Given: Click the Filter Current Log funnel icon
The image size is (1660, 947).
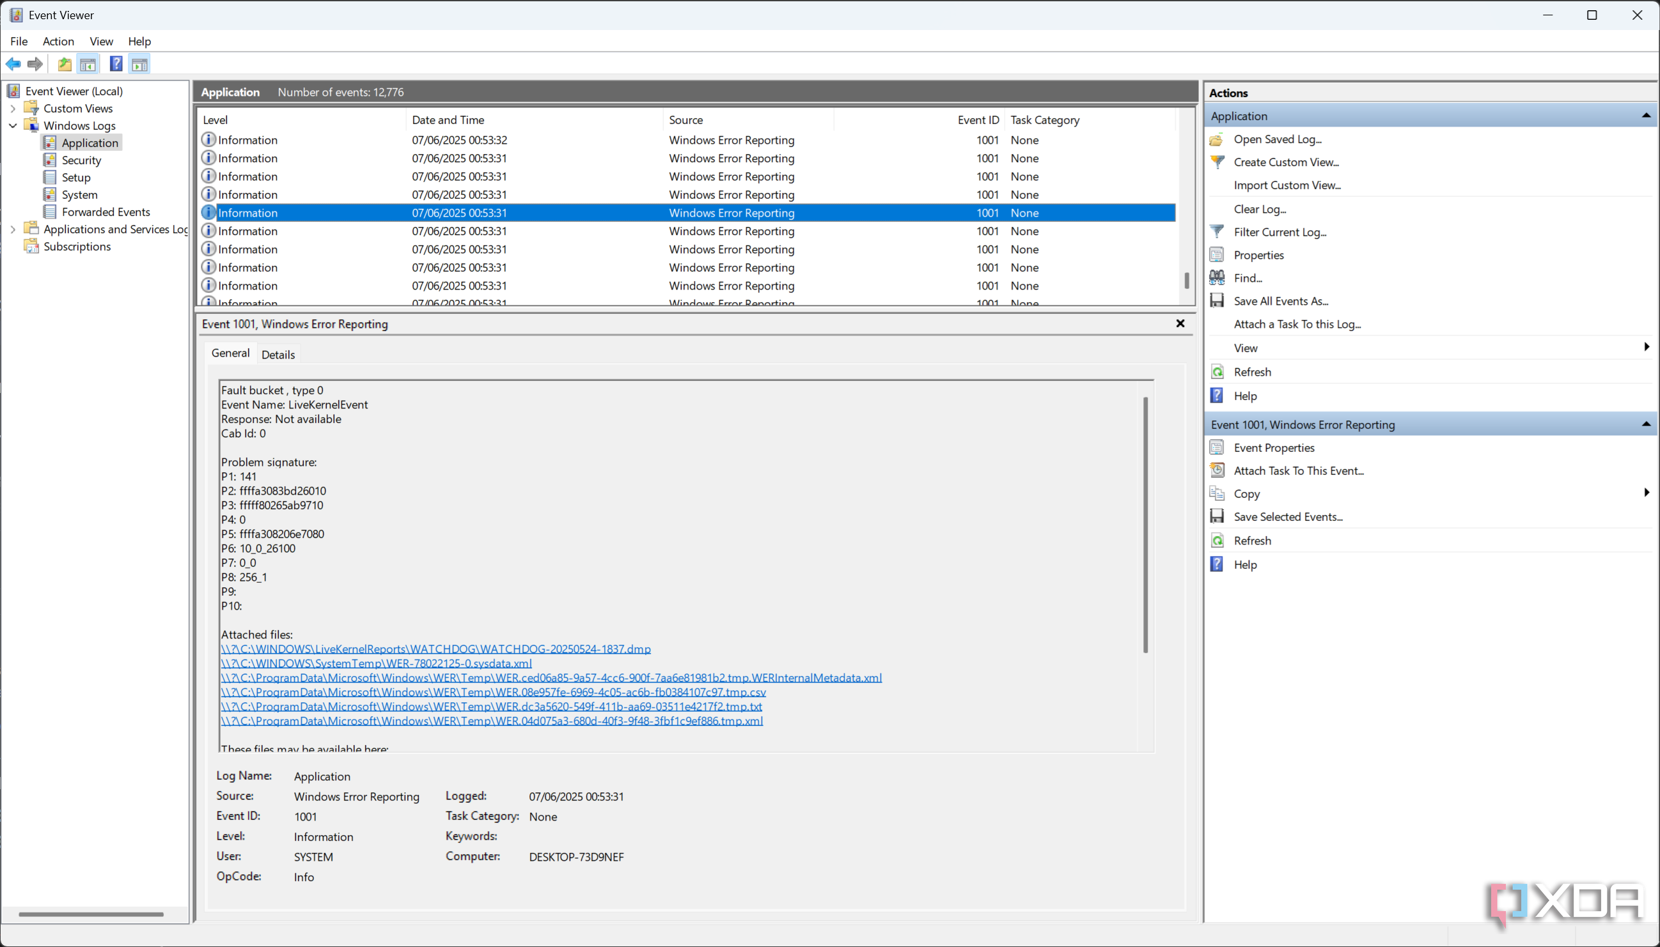Looking at the screenshot, I should coord(1216,231).
